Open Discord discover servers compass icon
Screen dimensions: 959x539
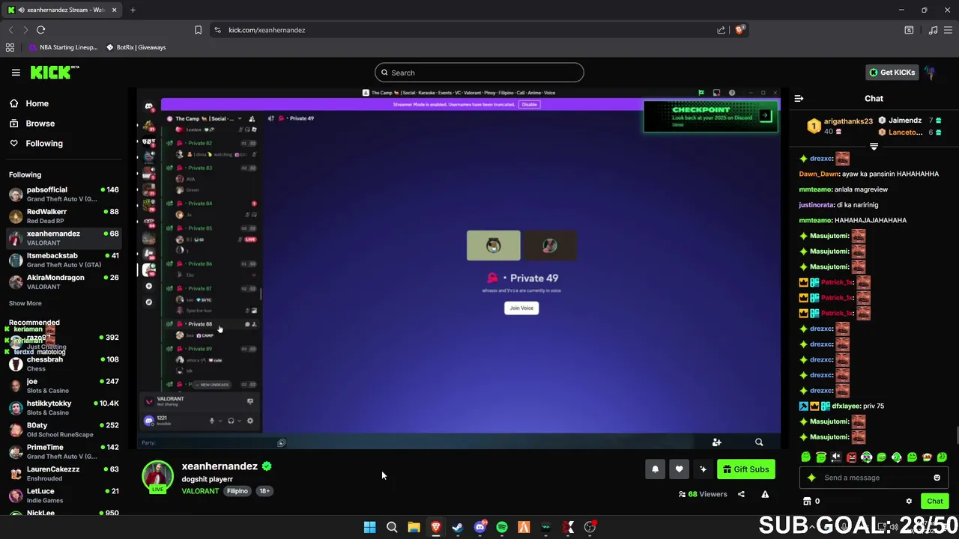click(149, 302)
